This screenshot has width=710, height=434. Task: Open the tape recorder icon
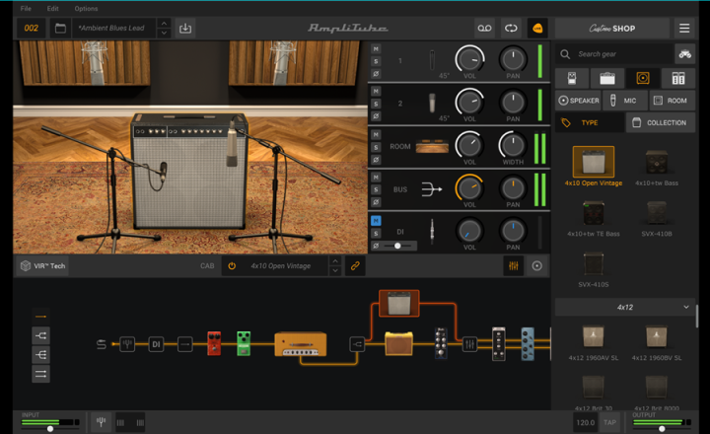(x=484, y=28)
